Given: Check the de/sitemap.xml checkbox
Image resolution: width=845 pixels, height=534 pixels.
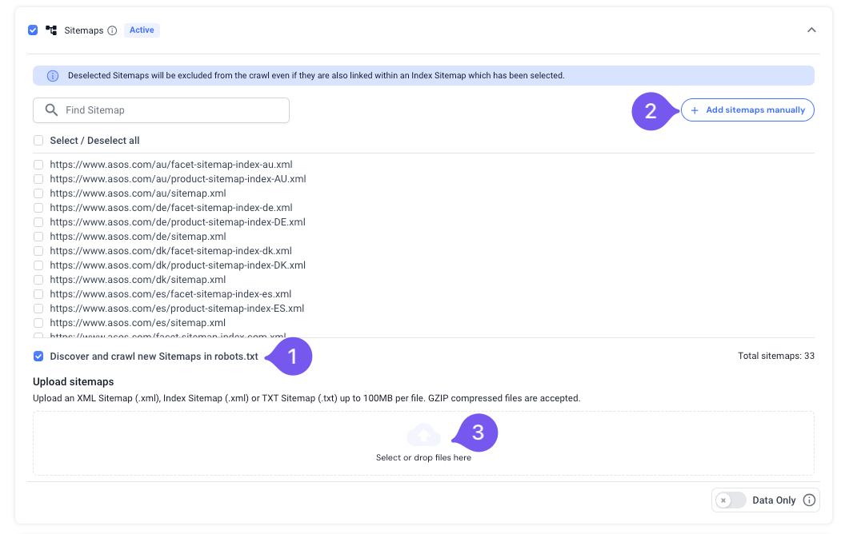Looking at the screenshot, I should tap(38, 237).
